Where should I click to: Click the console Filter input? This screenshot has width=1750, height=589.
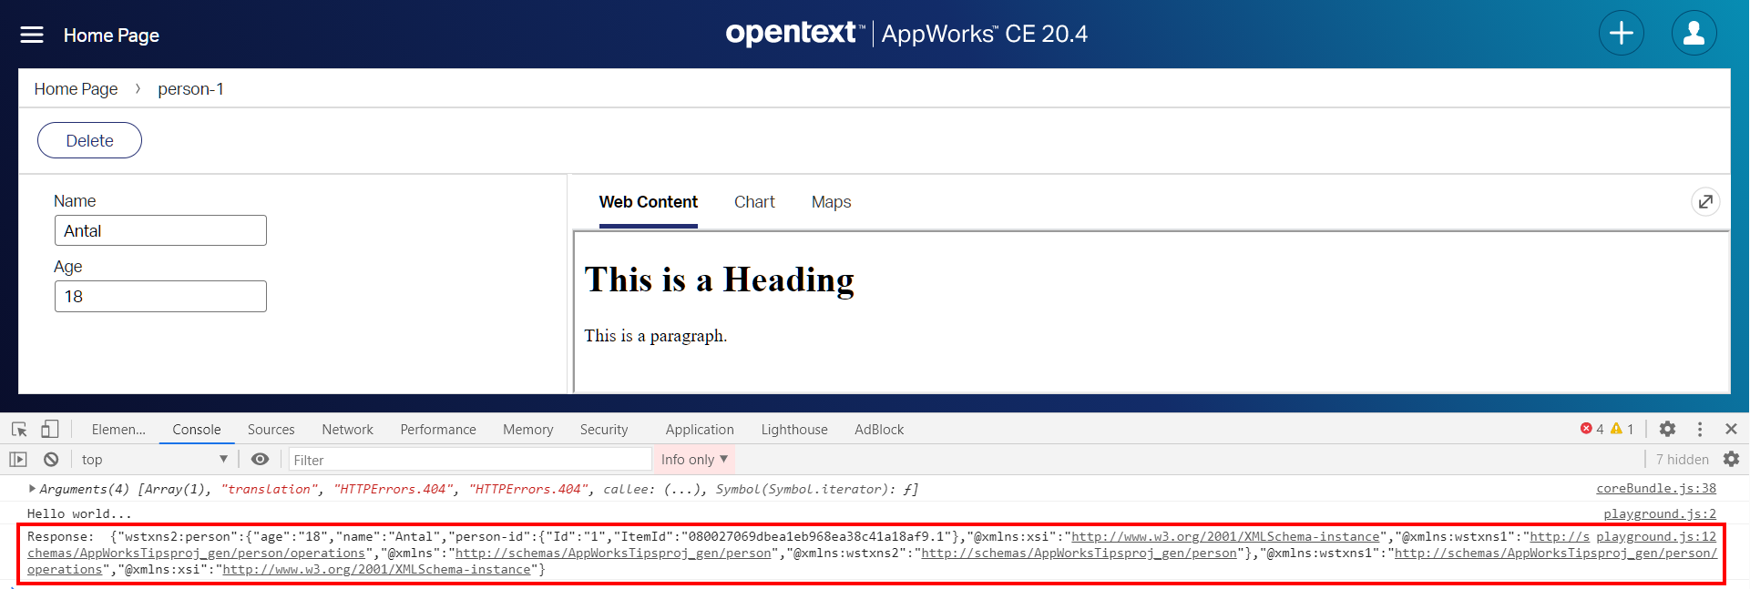tap(469, 460)
